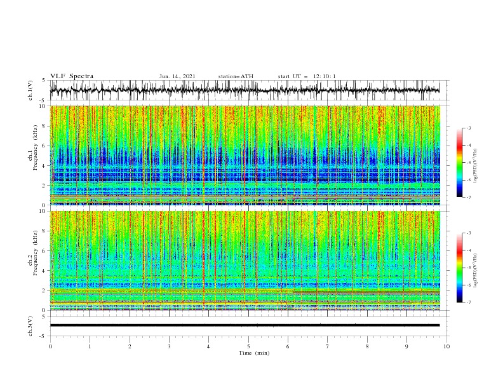Click inside the ch.2 spectrogram panel
Screen dimensions: 503x389
(x=245, y=261)
